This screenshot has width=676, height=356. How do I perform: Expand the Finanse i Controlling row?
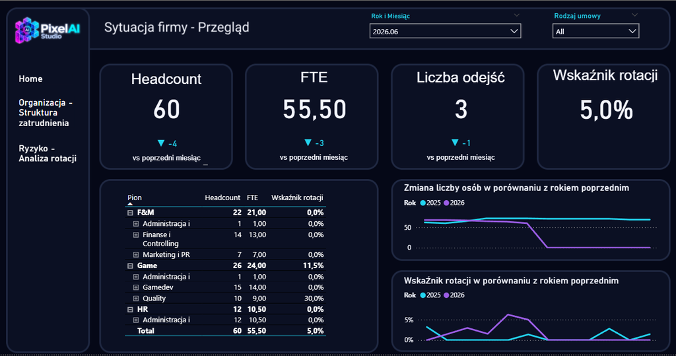click(x=136, y=235)
